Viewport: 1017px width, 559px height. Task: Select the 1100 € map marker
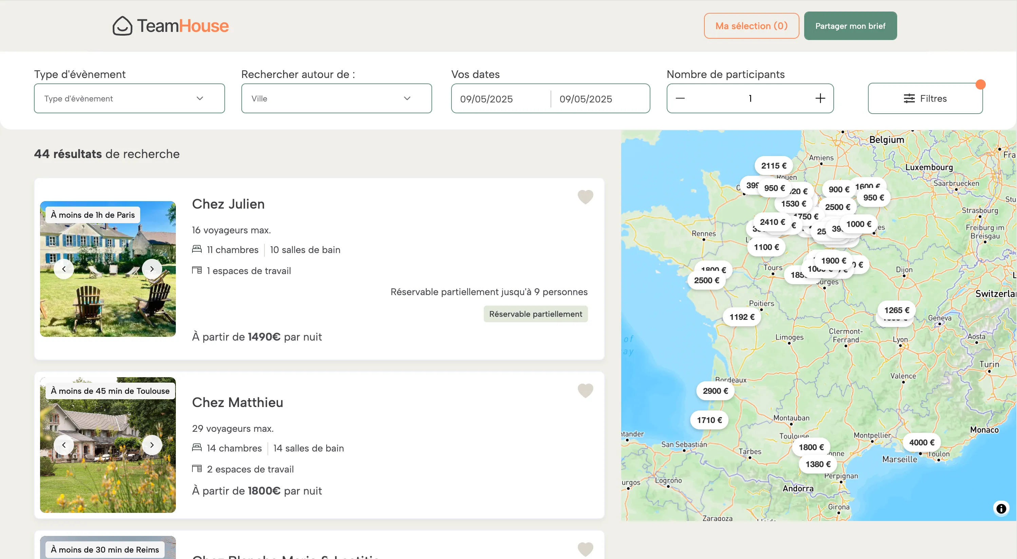766,247
